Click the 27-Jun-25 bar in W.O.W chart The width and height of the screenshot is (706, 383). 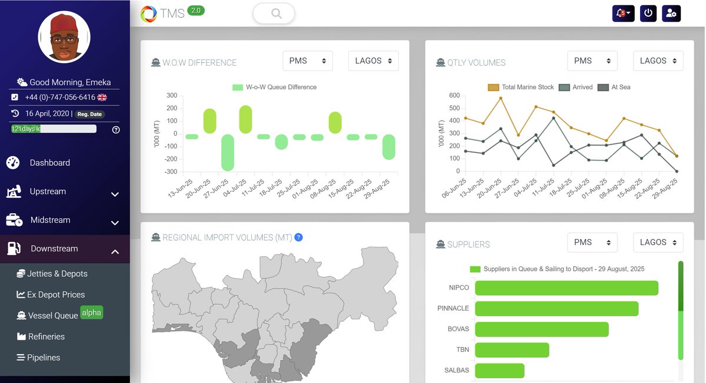(227, 153)
